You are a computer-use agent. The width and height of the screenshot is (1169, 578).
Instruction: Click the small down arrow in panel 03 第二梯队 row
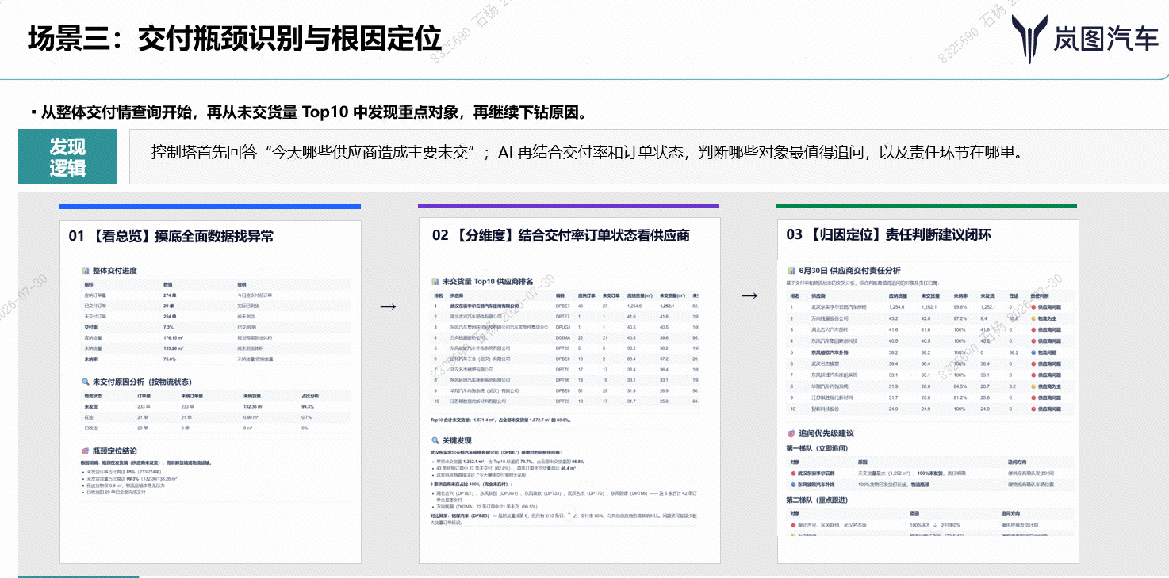click(x=935, y=525)
